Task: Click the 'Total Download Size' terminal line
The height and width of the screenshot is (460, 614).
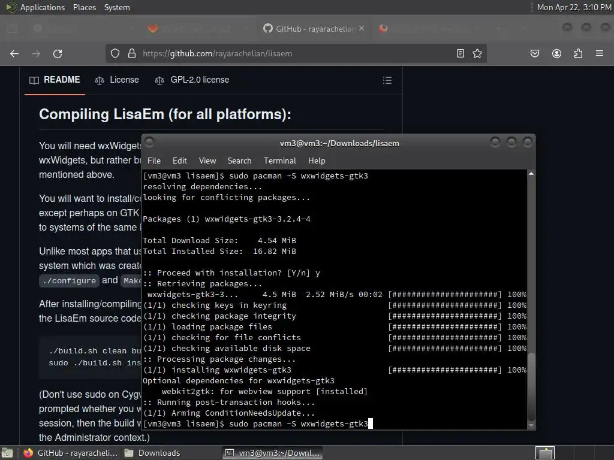Action: point(219,241)
